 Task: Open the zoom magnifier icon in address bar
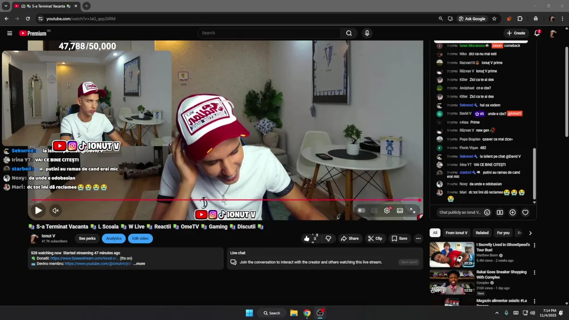pos(441,19)
